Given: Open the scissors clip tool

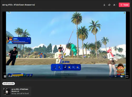Looking at the screenshot, I should pyautogui.click(x=114, y=5).
